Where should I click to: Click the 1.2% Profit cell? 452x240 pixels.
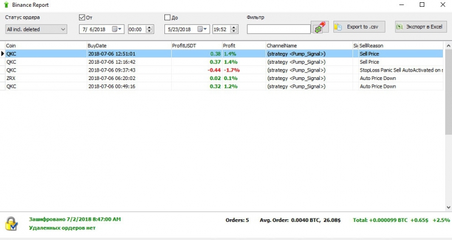[x=244, y=86]
